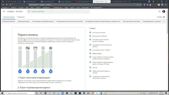
Task: Click the "Справка - YouTube" header title
Action: (x=15, y=11)
